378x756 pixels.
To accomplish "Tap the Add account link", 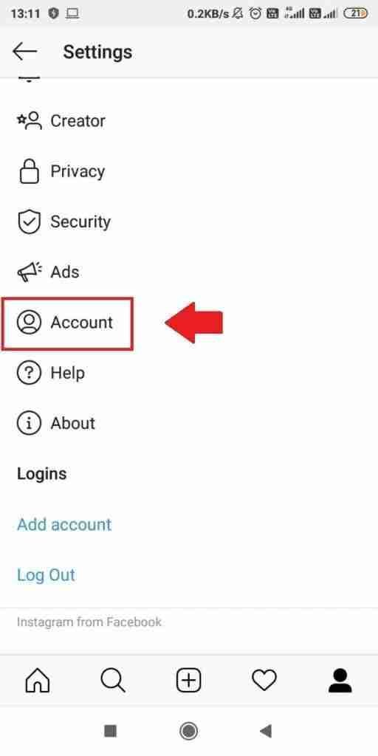I will tap(64, 524).
